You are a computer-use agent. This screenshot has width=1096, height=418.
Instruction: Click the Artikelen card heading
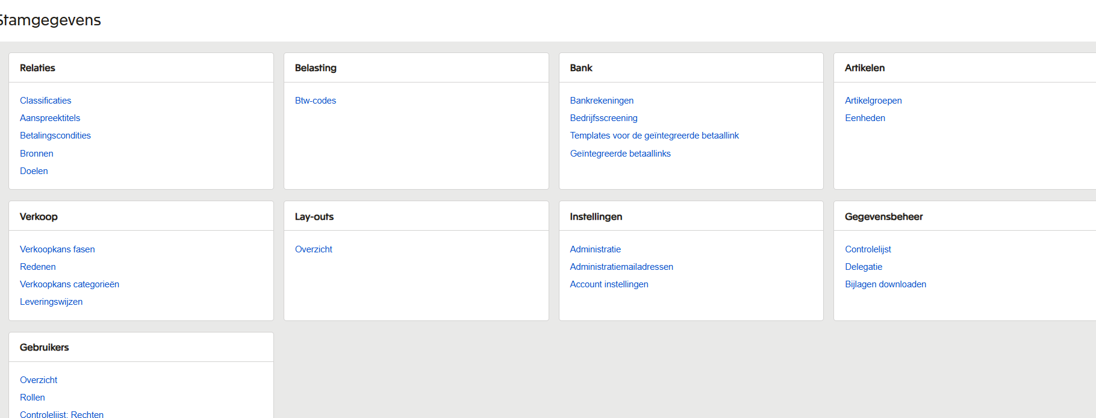coord(865,68)
